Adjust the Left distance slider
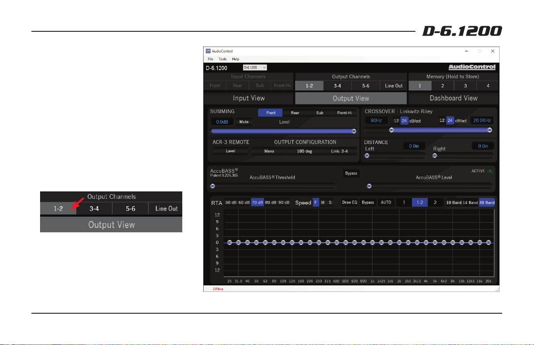 tap(395, 155)
